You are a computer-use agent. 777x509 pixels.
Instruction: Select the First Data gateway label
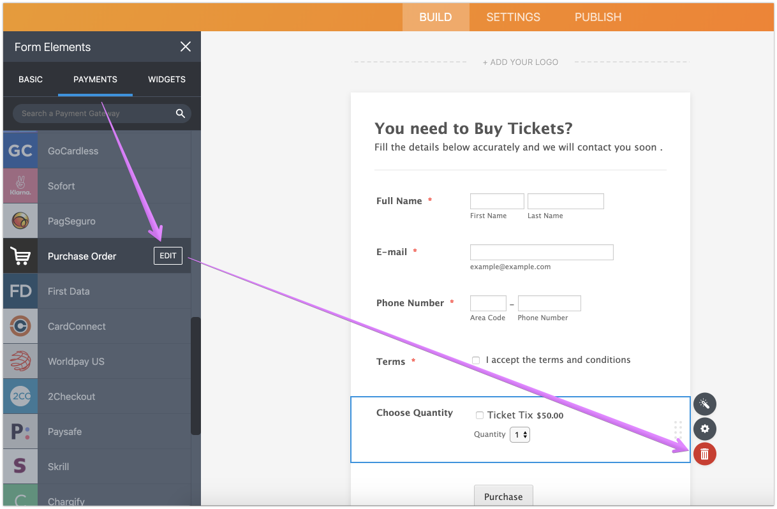(69, 291)
